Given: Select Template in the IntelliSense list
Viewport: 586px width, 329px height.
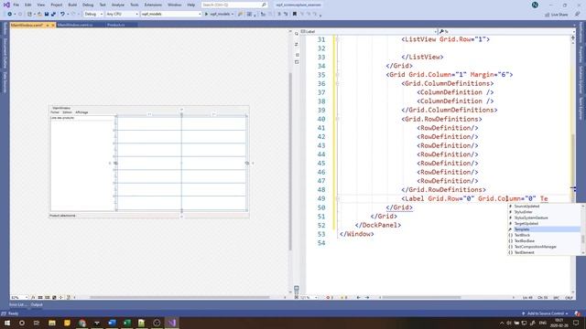Looking at the screenshot, I should tap(544, 229).
